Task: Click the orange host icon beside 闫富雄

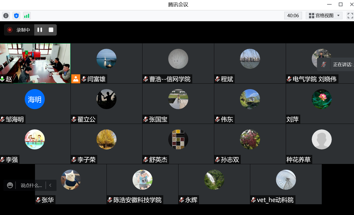Action: (x=75, y=79)
